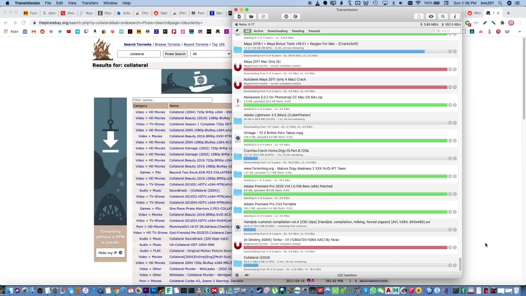Screen dimensions: 526x296
Task: Switch to Seeding filter
Action: coord(298,31)
